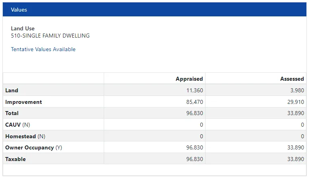Viewport: 310px width, 181px height.
Task: Click the Taxable row label
Action: pos(15,159)
